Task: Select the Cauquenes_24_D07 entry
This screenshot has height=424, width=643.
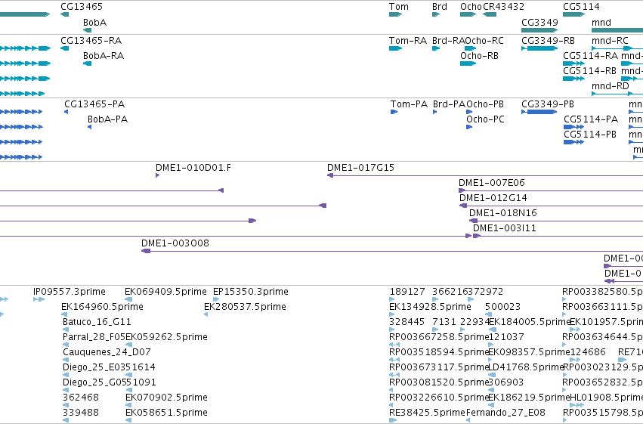Action: pyautogui.click(x=107, y=352)
